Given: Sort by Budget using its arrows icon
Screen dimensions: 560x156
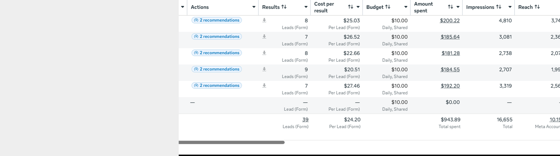Looking at the screenshot, I should pos(388,7).
